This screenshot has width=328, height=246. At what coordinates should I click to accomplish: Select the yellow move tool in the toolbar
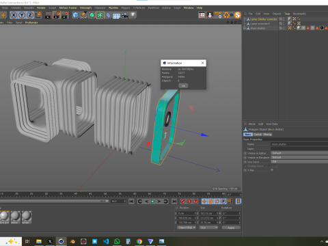click(x=3, y=15)
